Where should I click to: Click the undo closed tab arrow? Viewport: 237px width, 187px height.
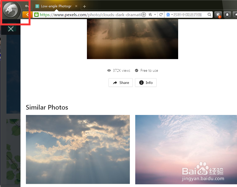click(27, 6)
